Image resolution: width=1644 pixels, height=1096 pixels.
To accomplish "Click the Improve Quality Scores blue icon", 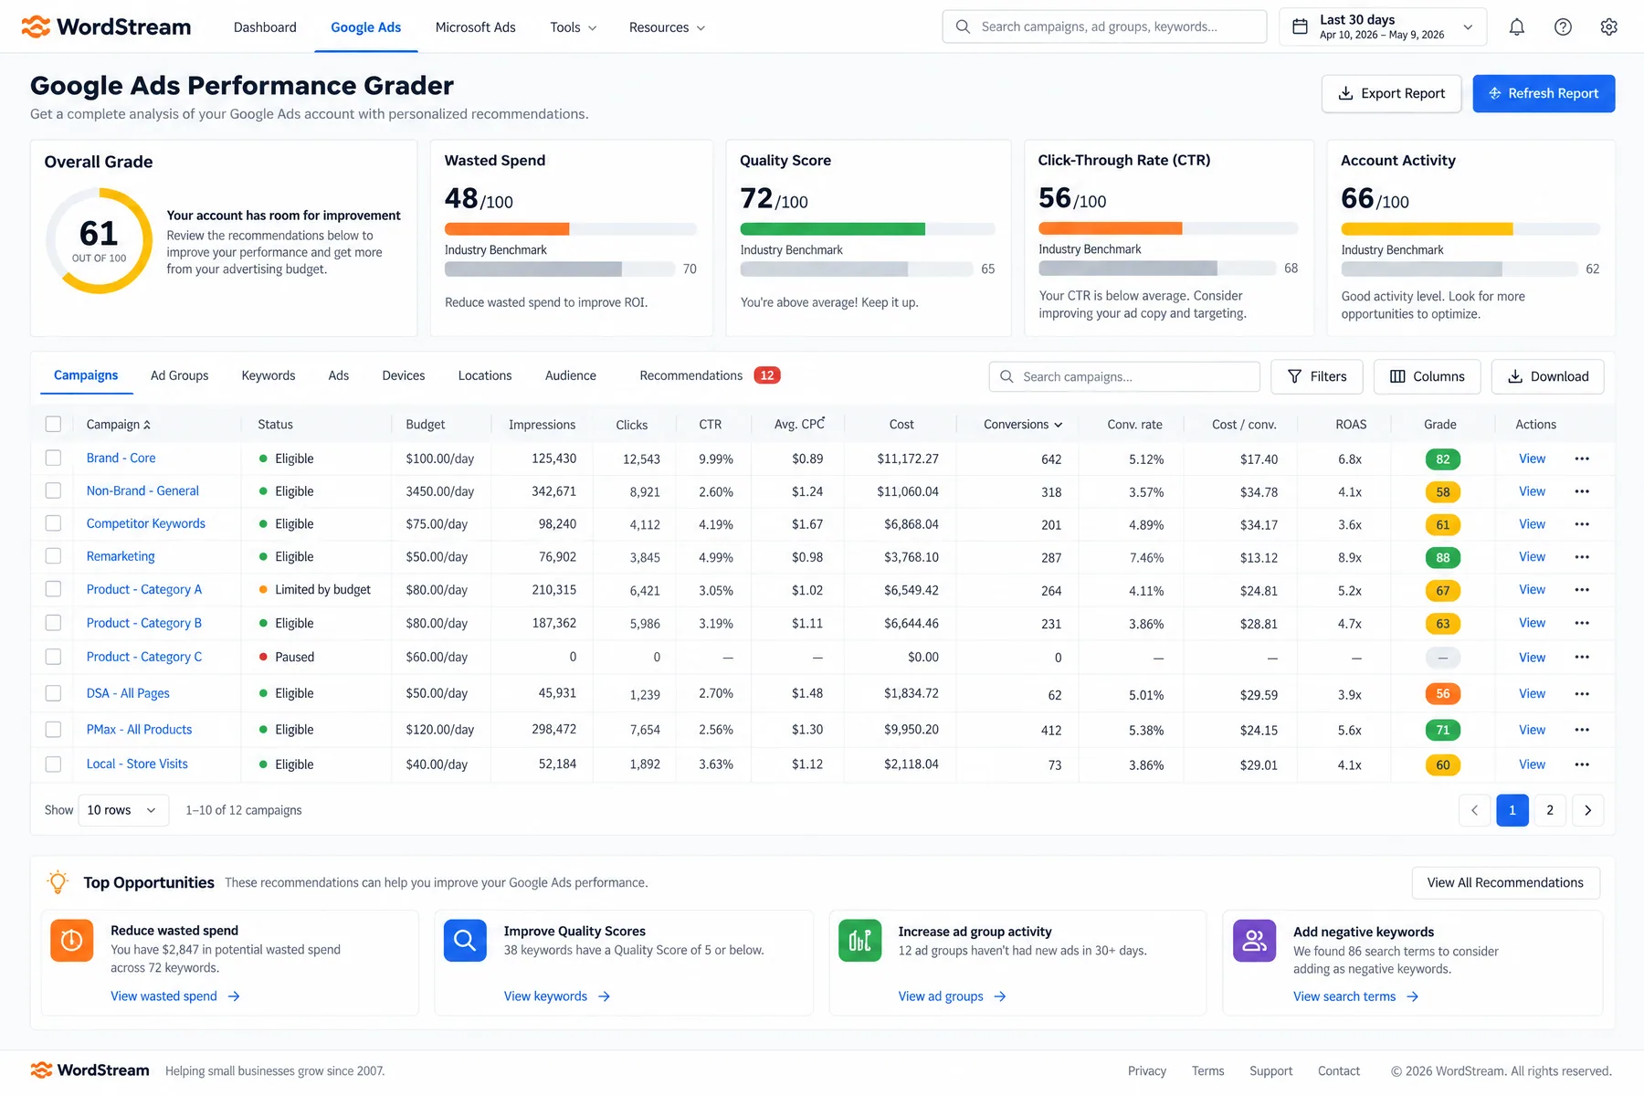I will click(465, 941).
